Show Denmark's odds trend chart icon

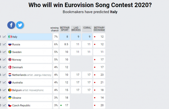4,67
